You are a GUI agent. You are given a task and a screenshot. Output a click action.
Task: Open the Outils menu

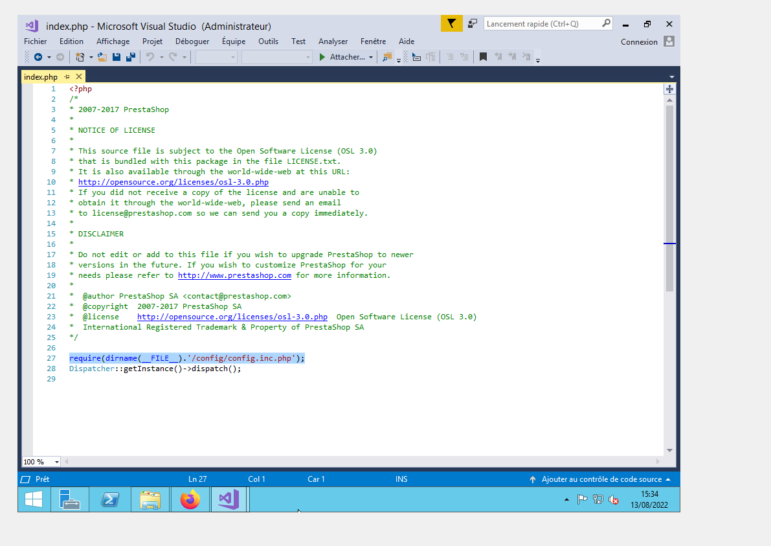(269, 41)
